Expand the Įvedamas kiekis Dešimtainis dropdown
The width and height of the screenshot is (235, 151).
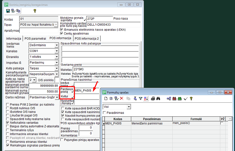pyautogui.click(x=57, y=45)
